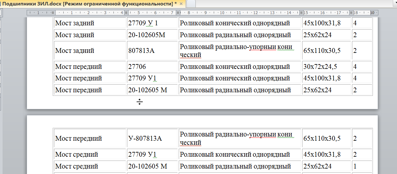Click 'Мост задний' in the 807813А row
The image size is (397, 174).
click(x=75, y=51)
